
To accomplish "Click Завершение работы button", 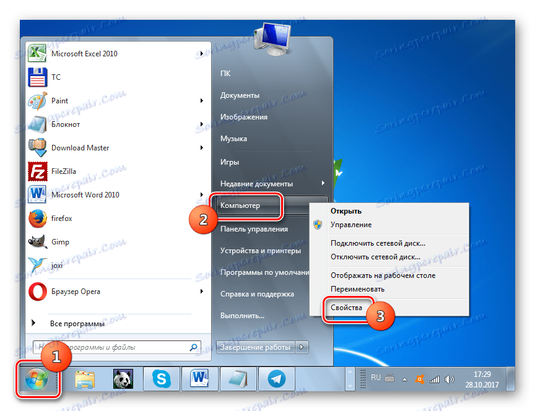I will point(255,347).
